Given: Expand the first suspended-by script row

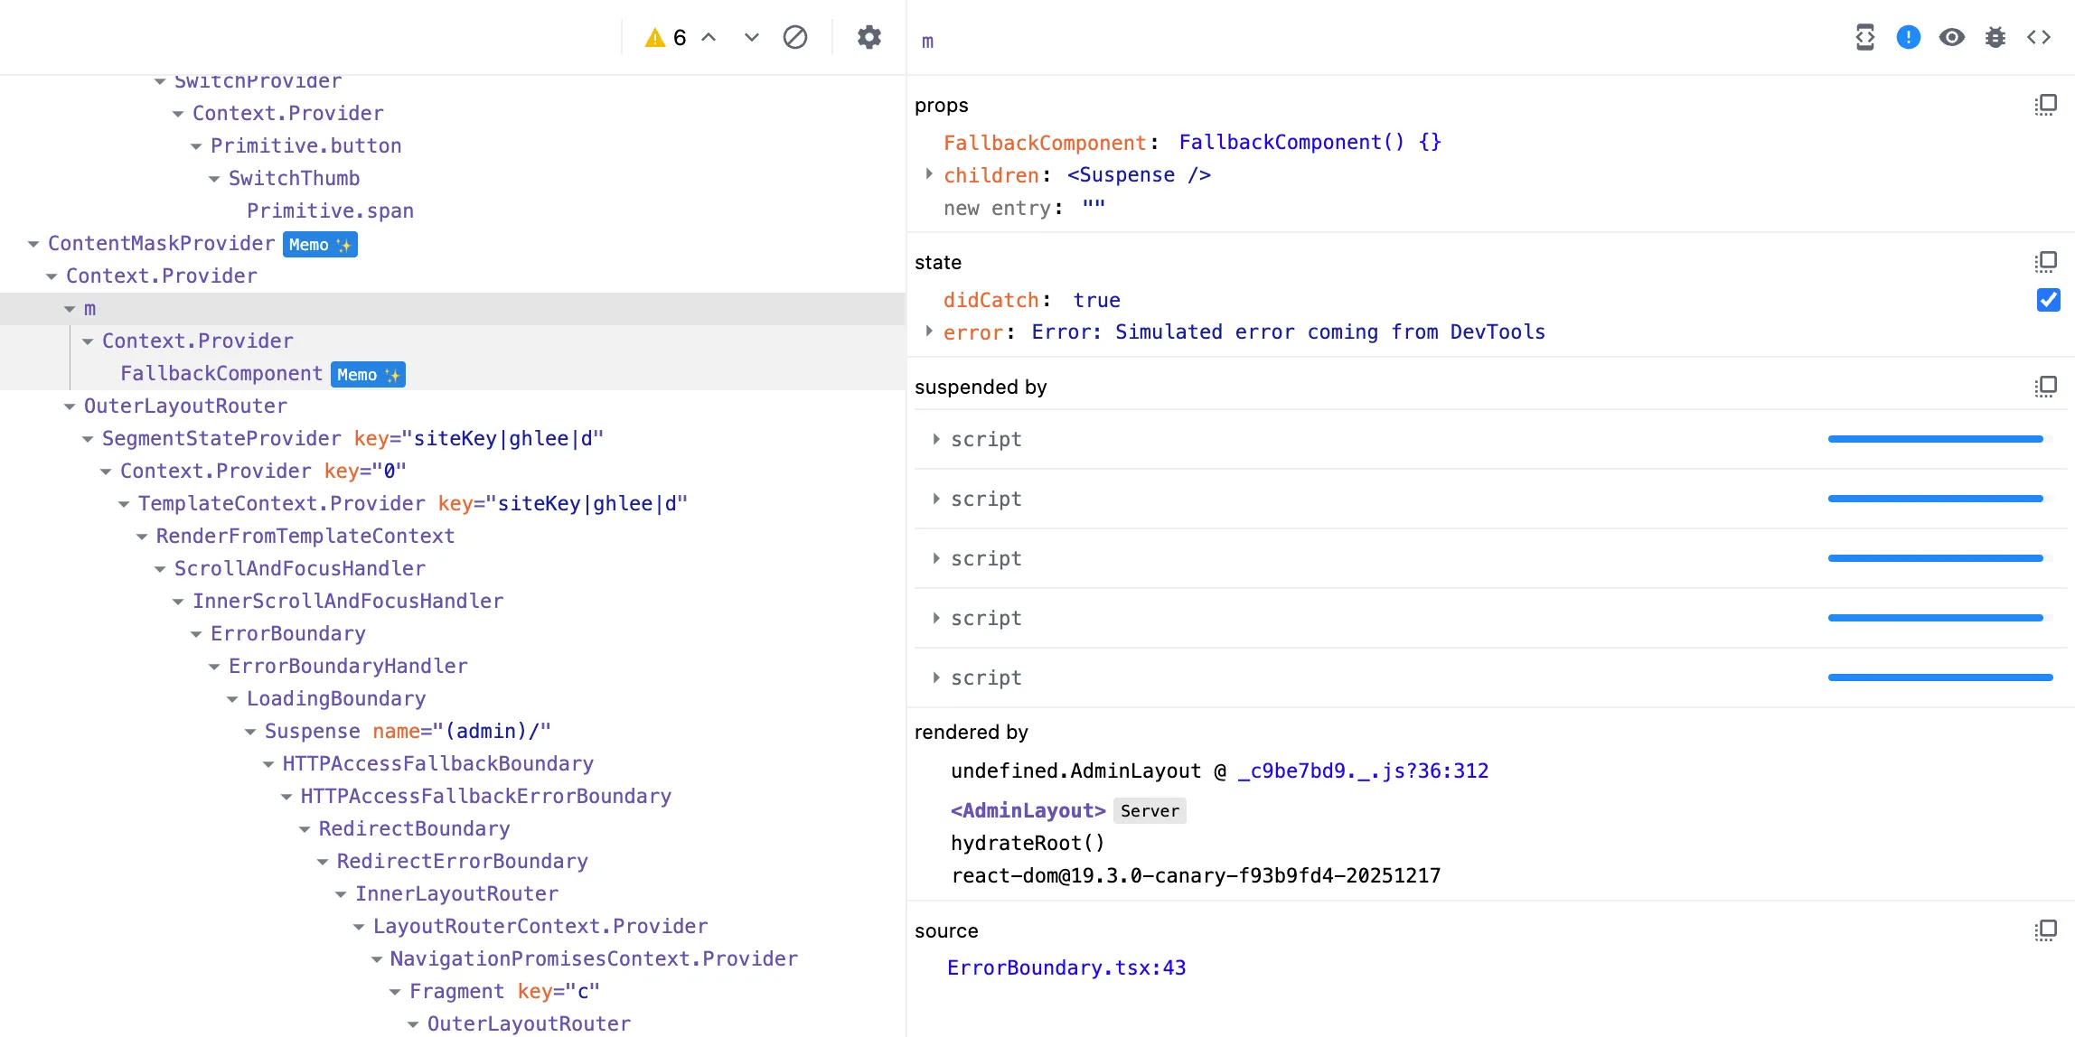Looking at the screenshot, I should click(936, 439).
